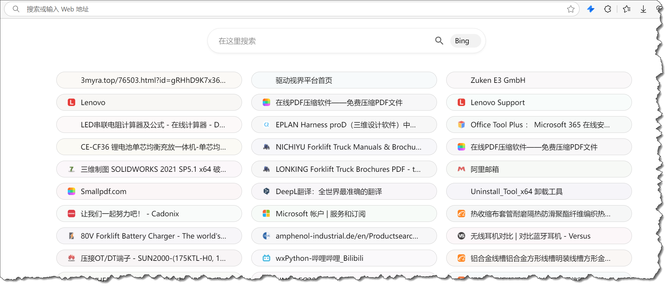This screenshot has height=288, width=670.
Task: Click the red L icon beside Lenovo Support
Action: tap(461, 102)
